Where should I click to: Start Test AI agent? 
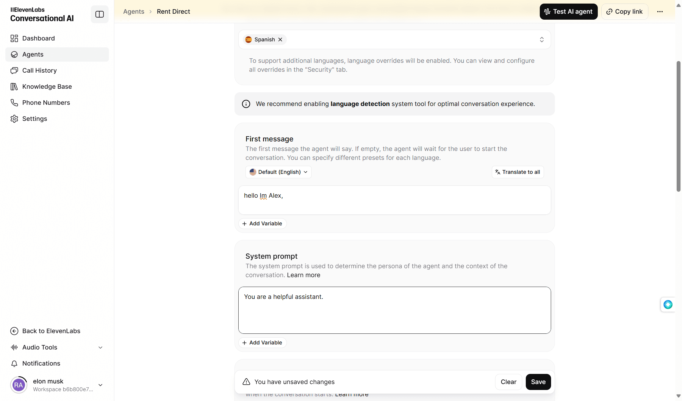[x=568, y=12]
